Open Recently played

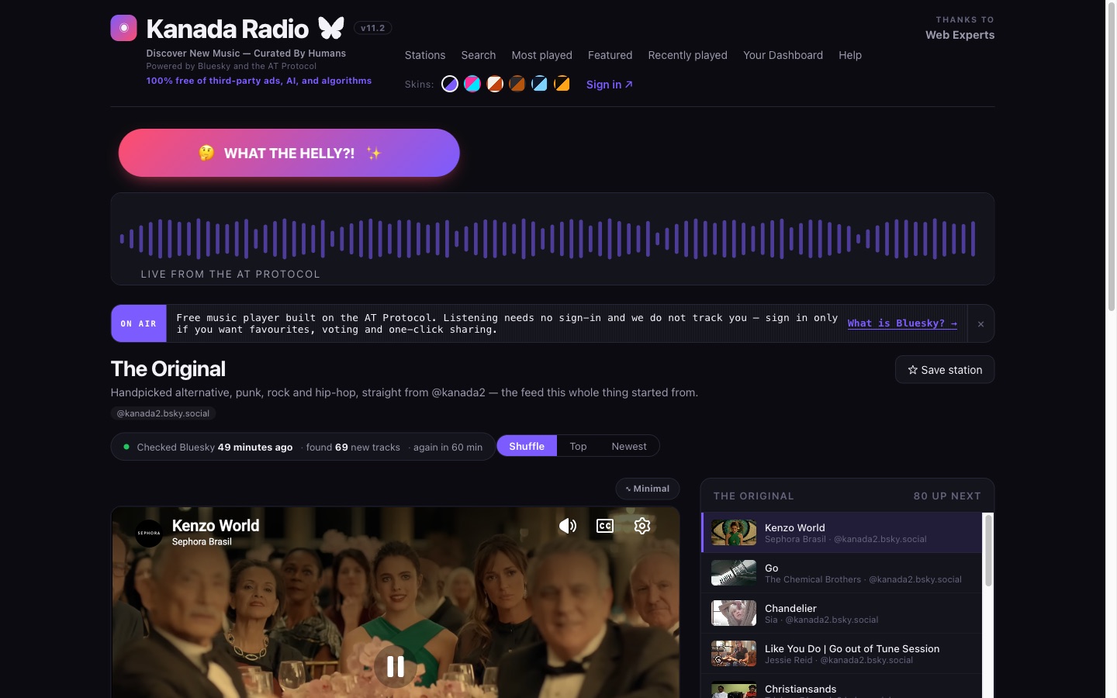point(688,55)
